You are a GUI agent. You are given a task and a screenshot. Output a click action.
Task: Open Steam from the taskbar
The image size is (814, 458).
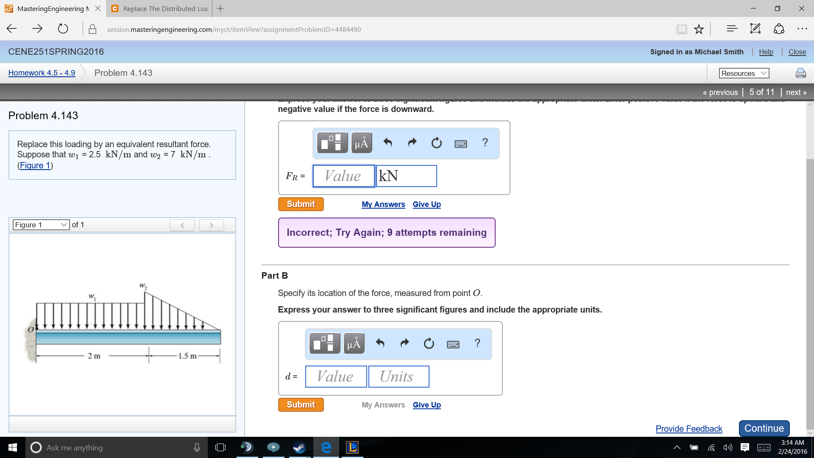pyautogui.click(x=299, y=447)
